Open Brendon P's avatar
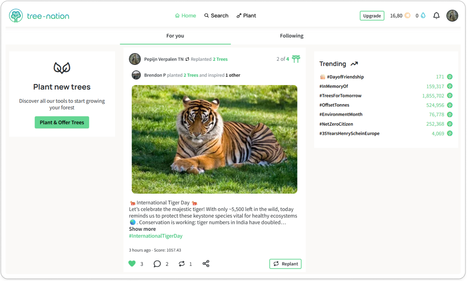 [136, 75]
